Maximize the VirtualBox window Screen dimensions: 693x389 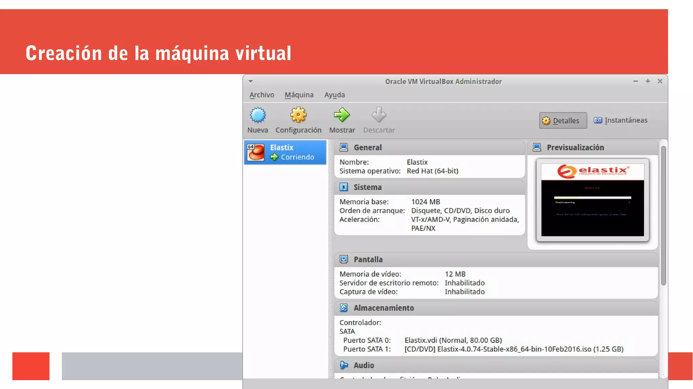648,81
